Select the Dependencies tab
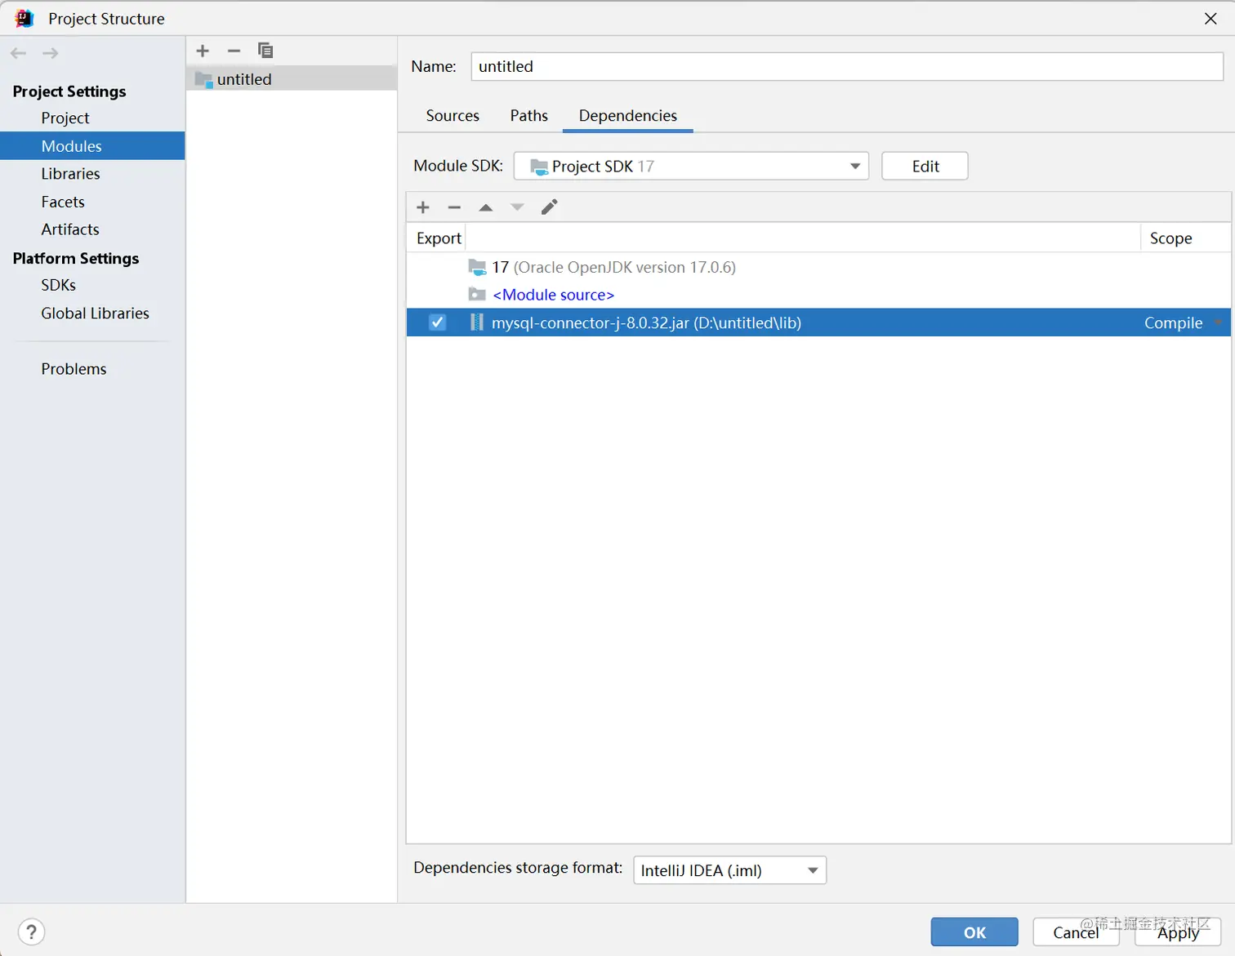Screen dimensions: 1235x956 tap(628, 116)
